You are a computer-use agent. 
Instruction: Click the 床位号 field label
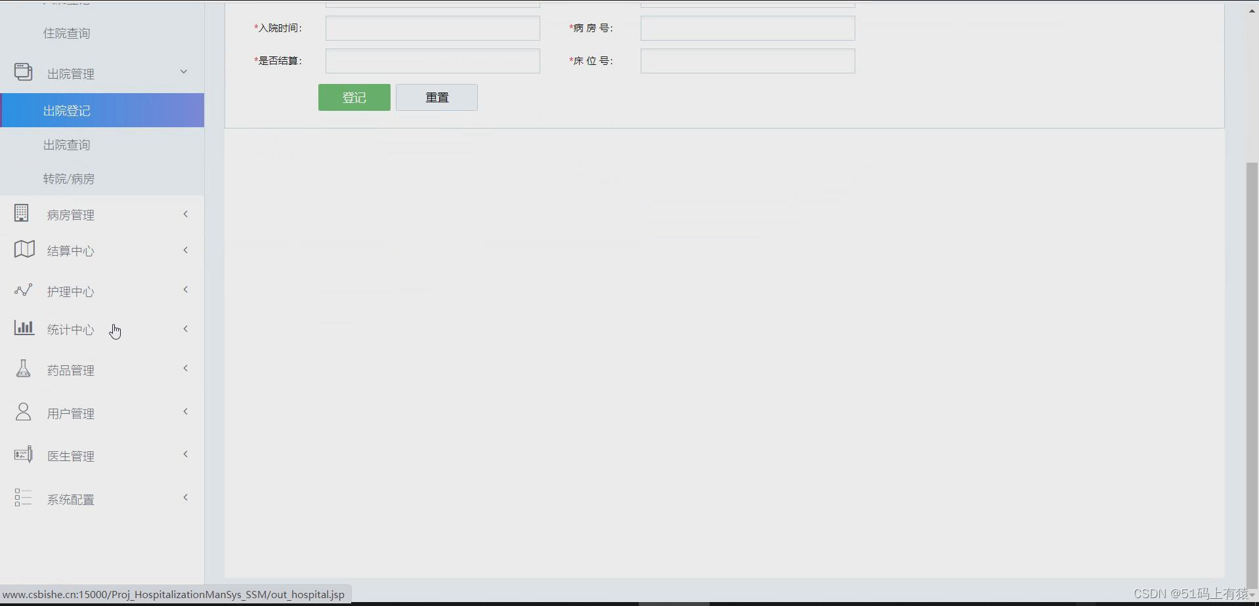tap(591, 61)
